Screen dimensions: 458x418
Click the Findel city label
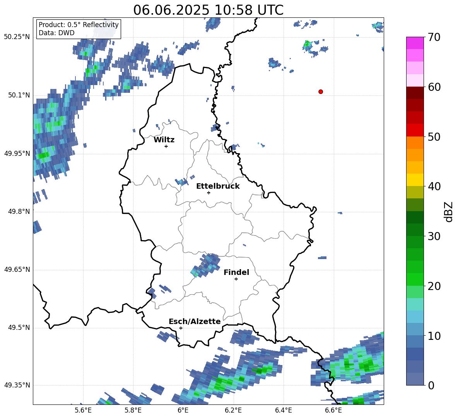point(236,272)
